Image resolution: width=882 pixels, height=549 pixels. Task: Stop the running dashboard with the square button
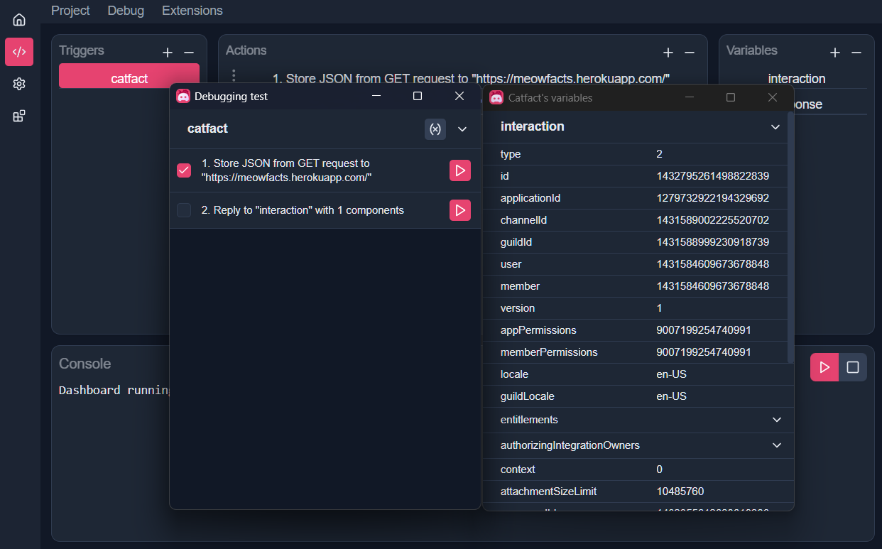click(851, 367)
